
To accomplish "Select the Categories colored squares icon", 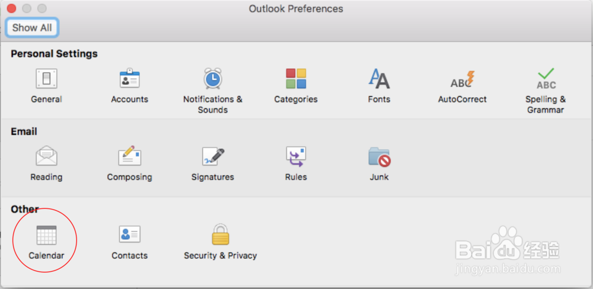I will click(x=295, y=79).
